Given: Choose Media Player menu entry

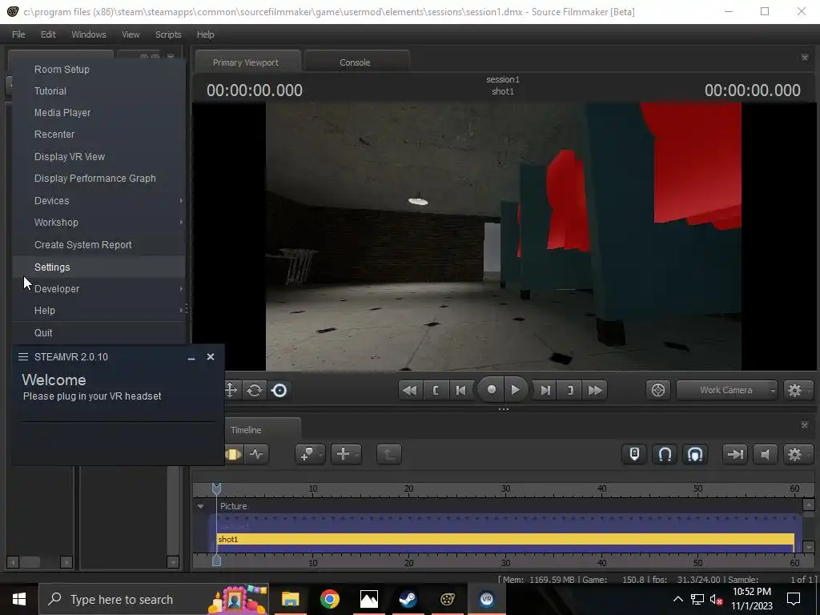Looking at the screenshot, I should click(x=98, y=112).
